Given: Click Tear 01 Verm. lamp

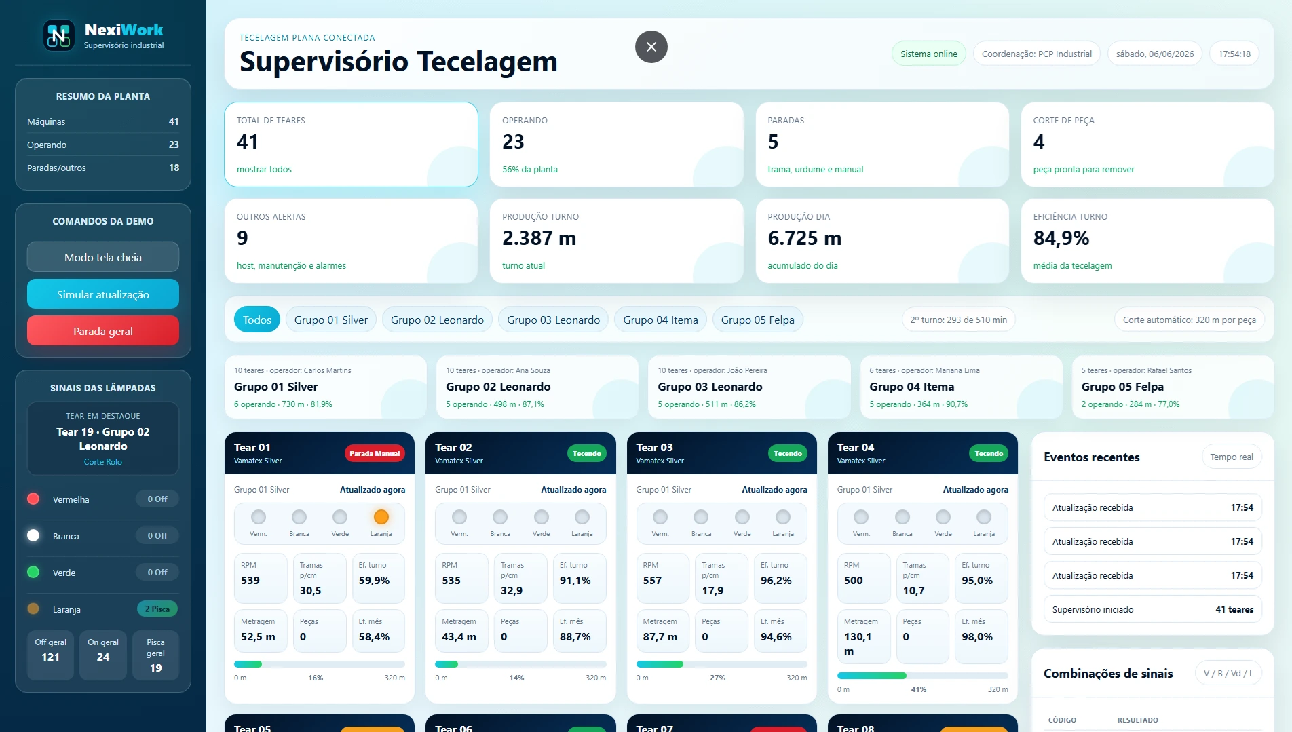Looking at the screenshot, I should [x=259, y=517].
